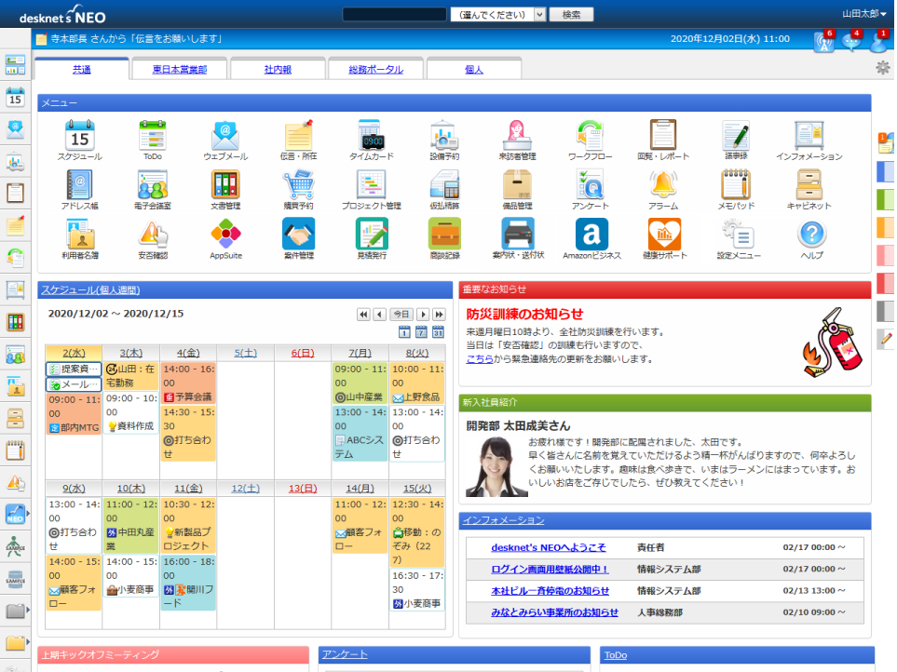Open the ウェブメール (Webmail) icon
897x672 pixels.
coord(225,136)
